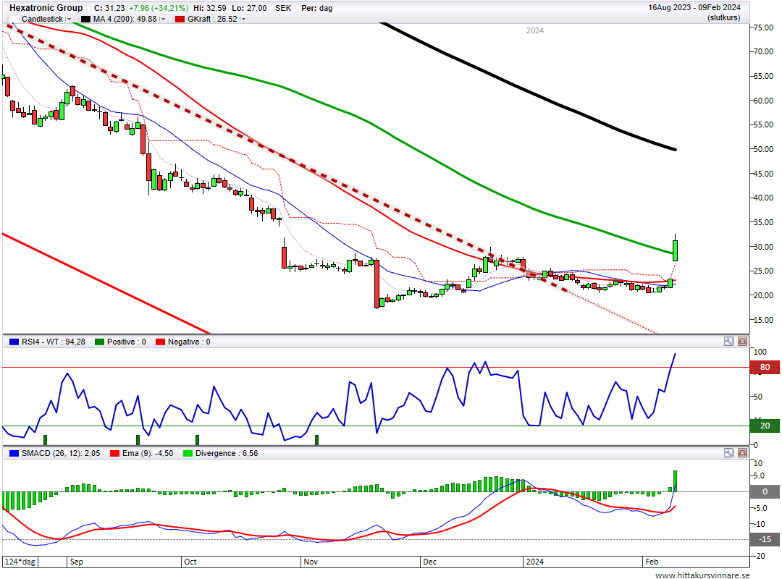Click the 15.00 price axis label

point(764,320)
